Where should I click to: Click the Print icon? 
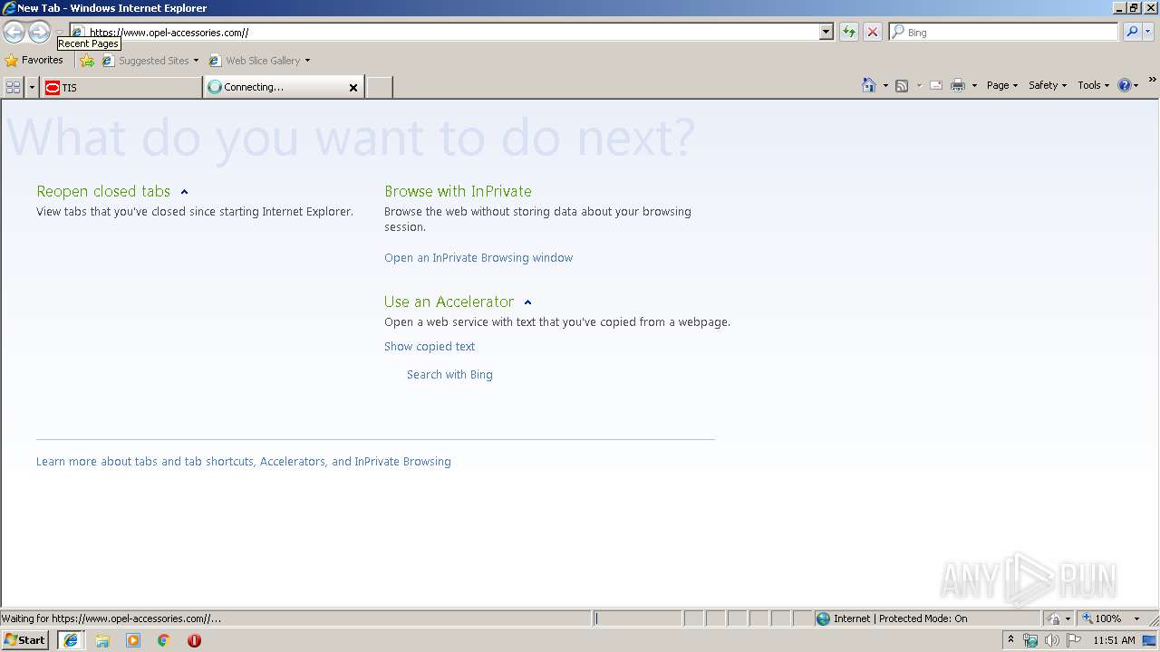pos(958,85)
